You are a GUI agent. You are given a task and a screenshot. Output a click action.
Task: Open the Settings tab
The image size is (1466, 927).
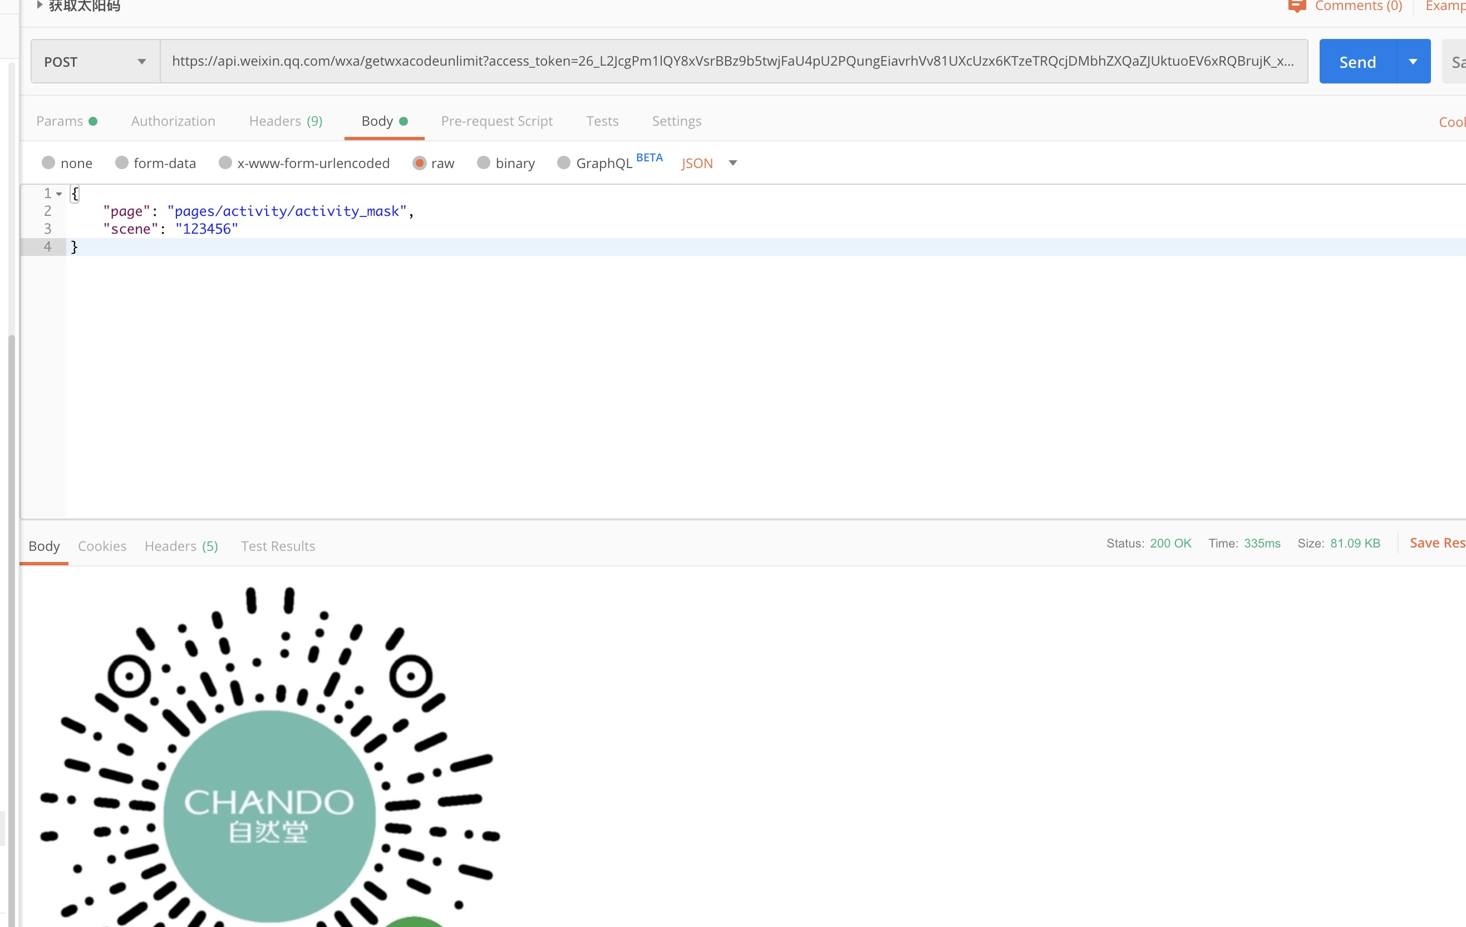pyautogui.click(x=676, y=121)
